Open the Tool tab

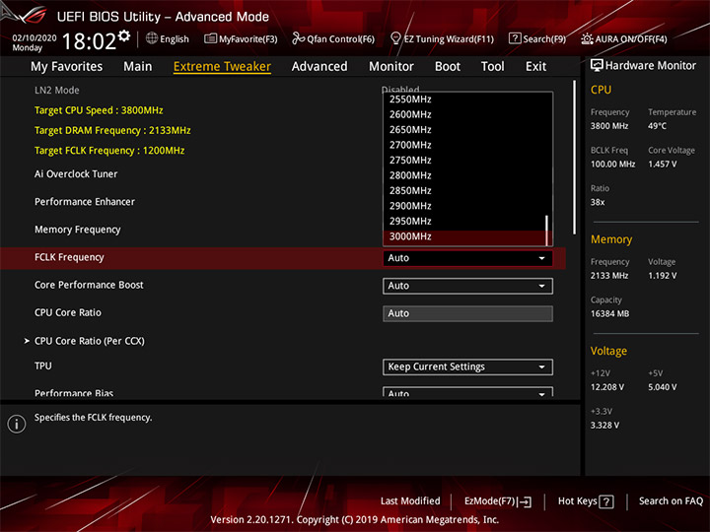[492, 67]
